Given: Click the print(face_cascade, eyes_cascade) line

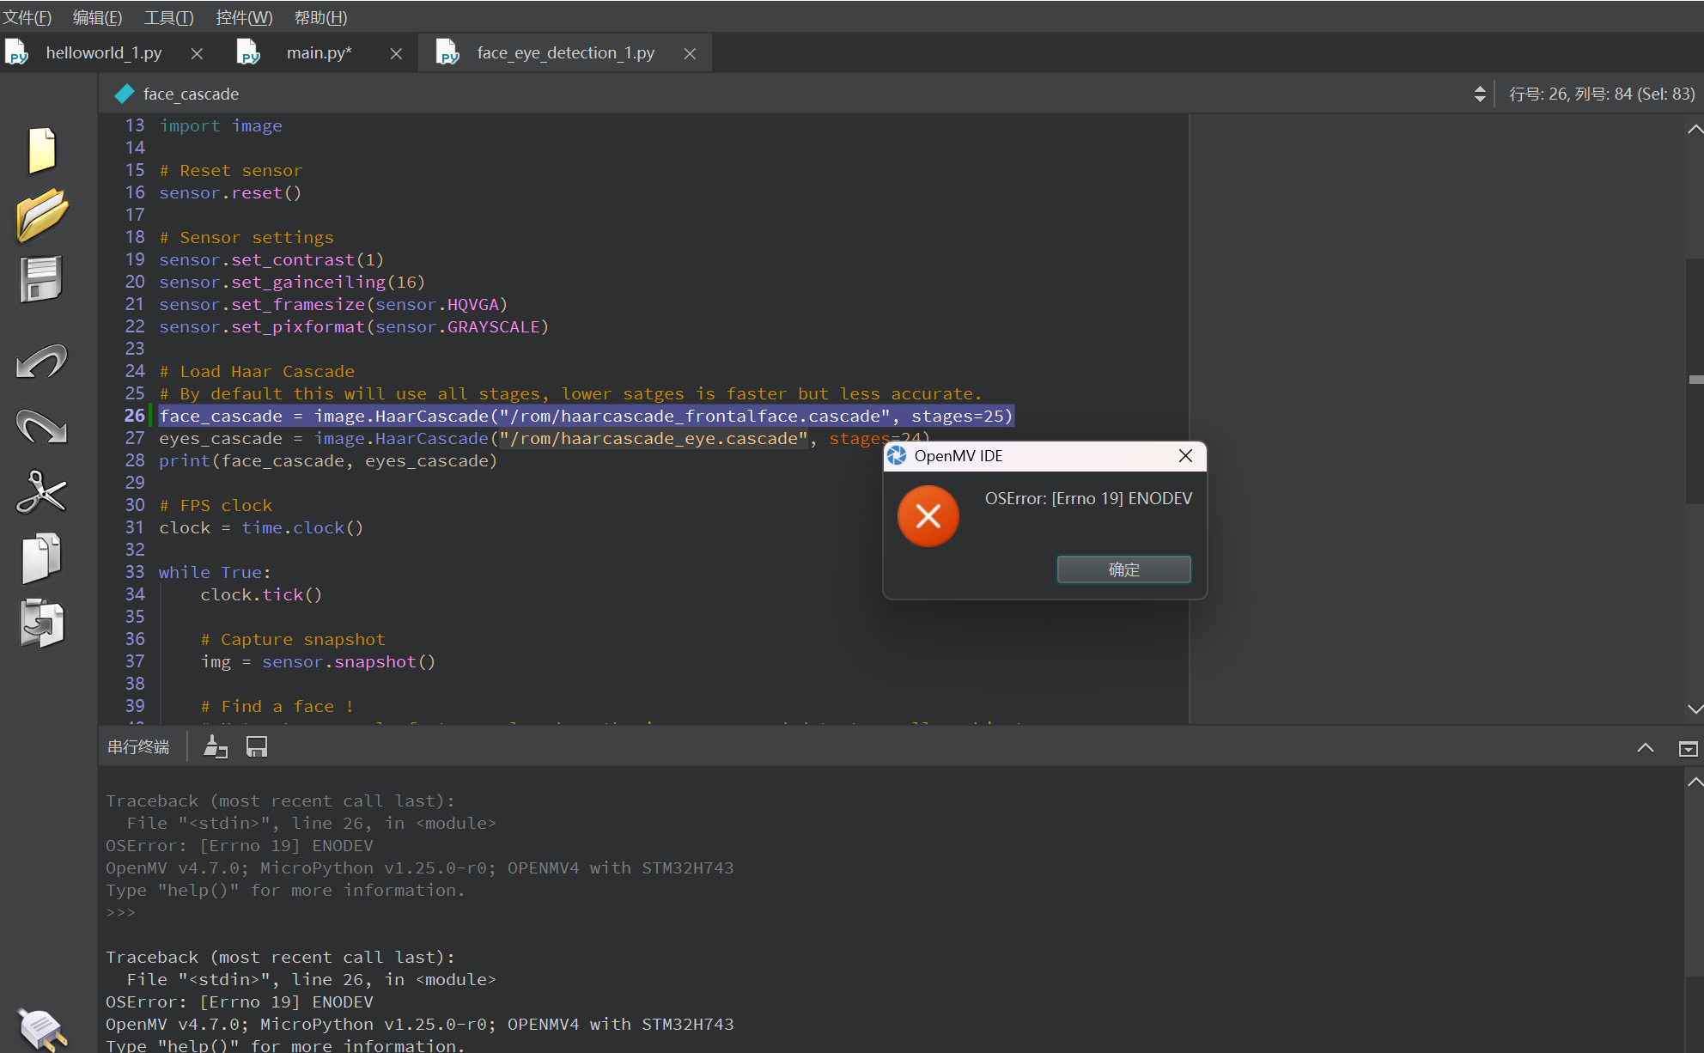Looking at the screenshot, I should 328,460.
